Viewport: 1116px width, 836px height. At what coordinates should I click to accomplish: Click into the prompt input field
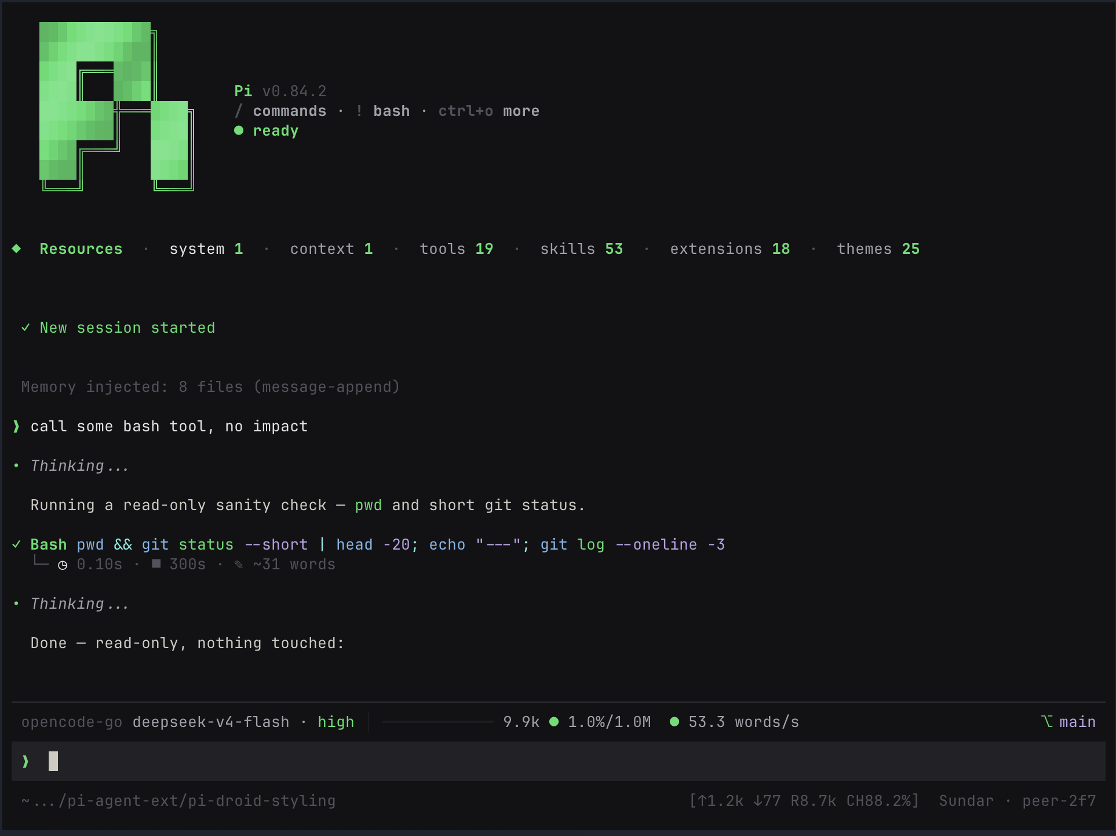559,761
